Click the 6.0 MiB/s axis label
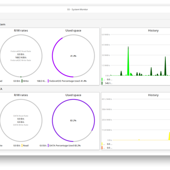Viewport: 170px width, 170px height. click(x=106, y=34)
